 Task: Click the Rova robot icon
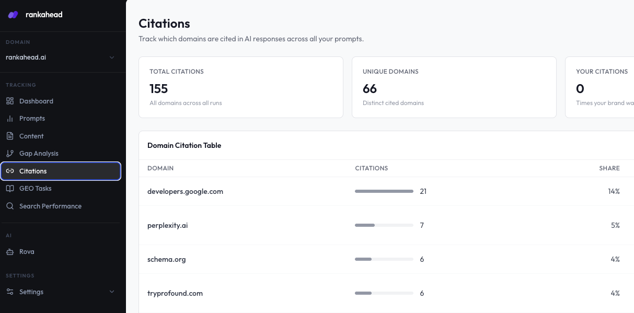coord(9,252)
